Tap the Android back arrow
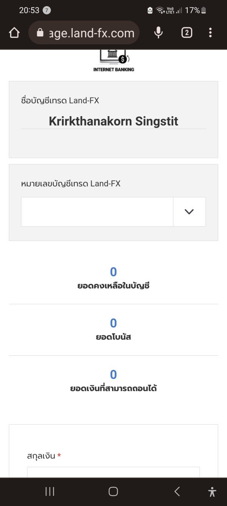 point(177,492)
